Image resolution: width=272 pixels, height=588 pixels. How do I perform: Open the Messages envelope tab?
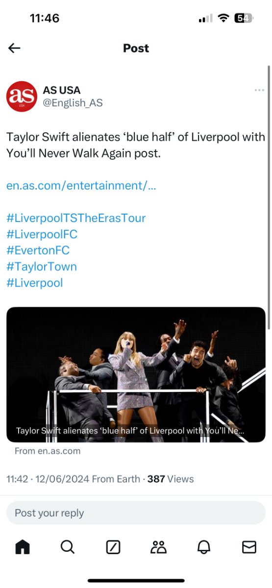tap(249, 547)
